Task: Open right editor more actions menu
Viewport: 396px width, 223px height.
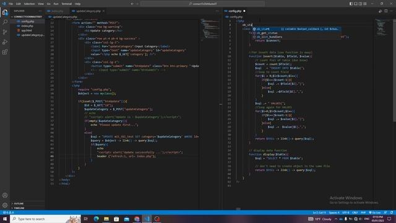Action: click(x=392, y=11)
